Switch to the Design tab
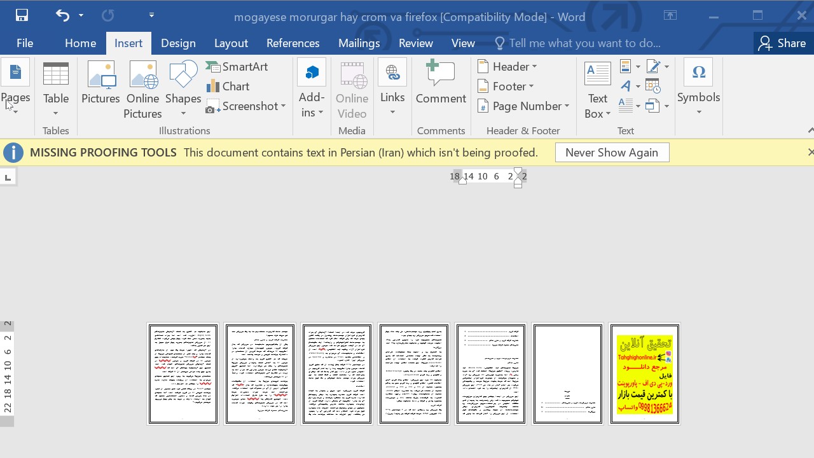814x458 pixels. (x=178, y=43)
